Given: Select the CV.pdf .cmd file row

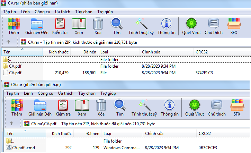Looking at the screenshot, I should point(127,147).
